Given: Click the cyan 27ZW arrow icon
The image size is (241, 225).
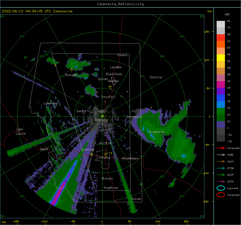Looking at the screenshot, I should [221, 168].
